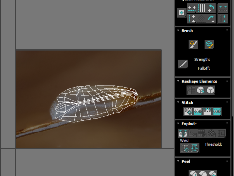Image resolution: width=234 pixels, height=176 pixels.
Task: Select Align Horizontally to Pivot icon
Action: click(x=192, y=8)
